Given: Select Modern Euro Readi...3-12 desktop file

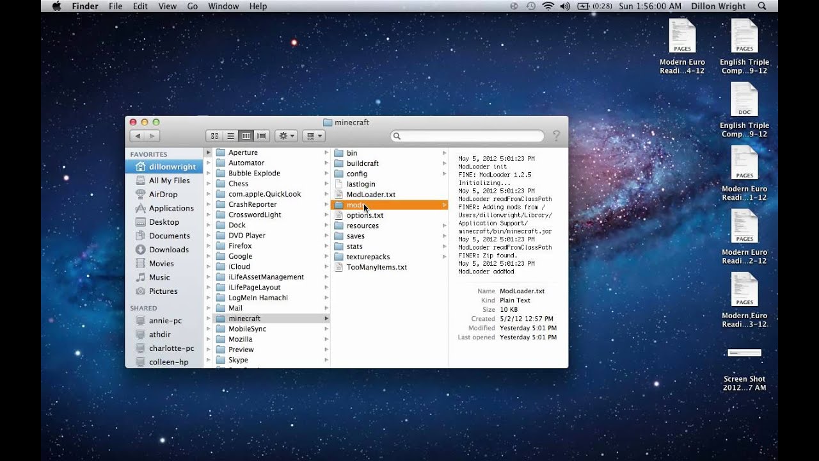Looking at the screenshot, I should tap(744, 300).
